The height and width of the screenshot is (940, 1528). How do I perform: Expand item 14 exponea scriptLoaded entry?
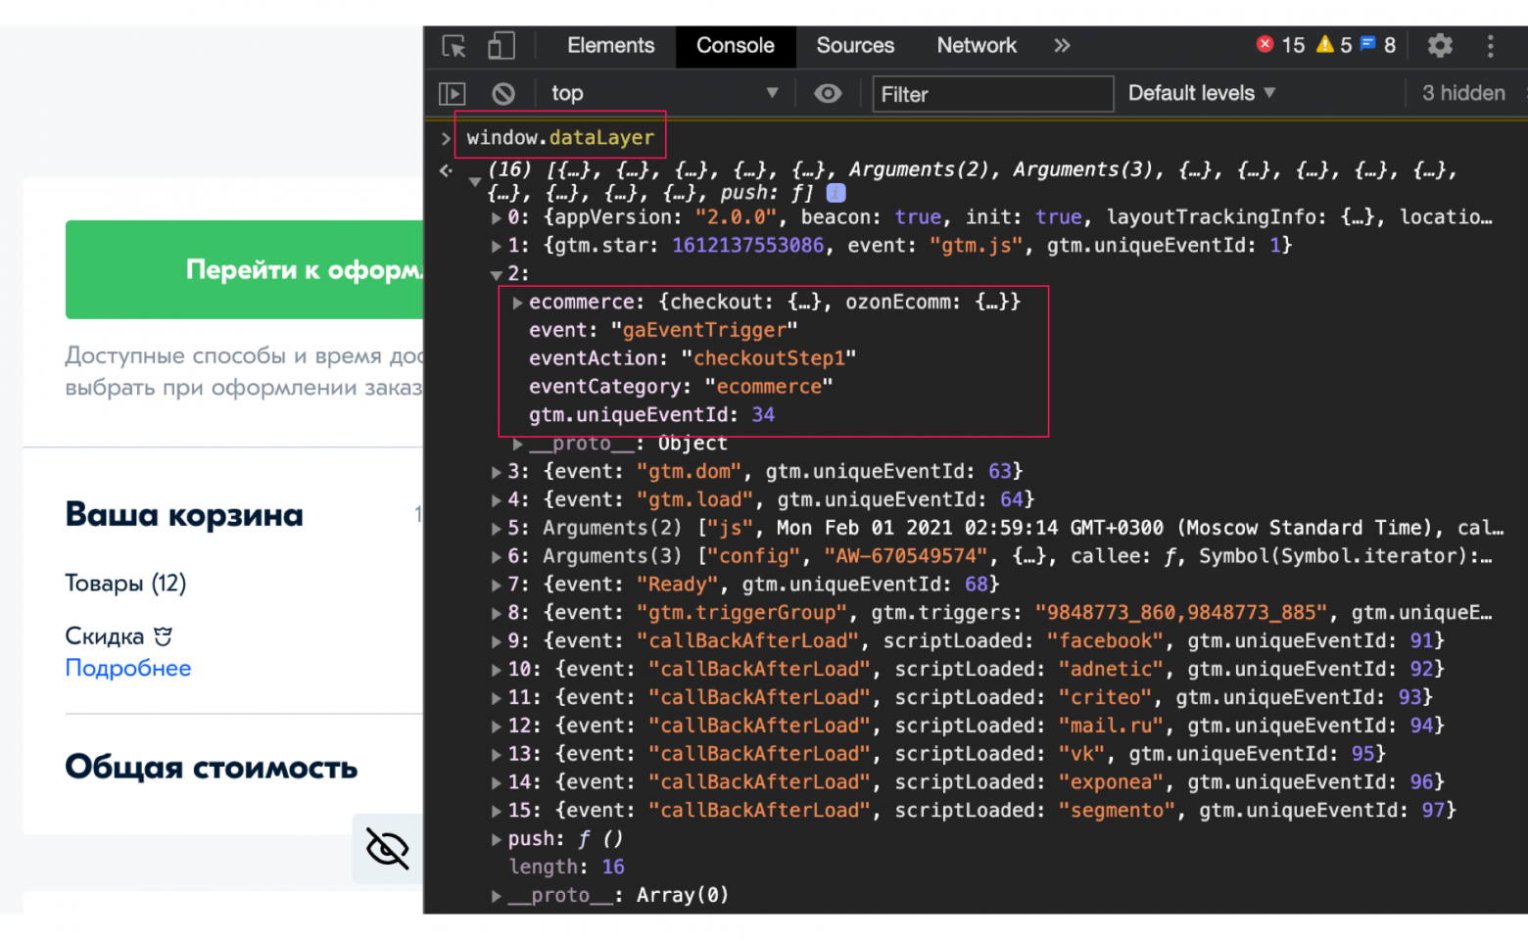(x=497, y=783)
